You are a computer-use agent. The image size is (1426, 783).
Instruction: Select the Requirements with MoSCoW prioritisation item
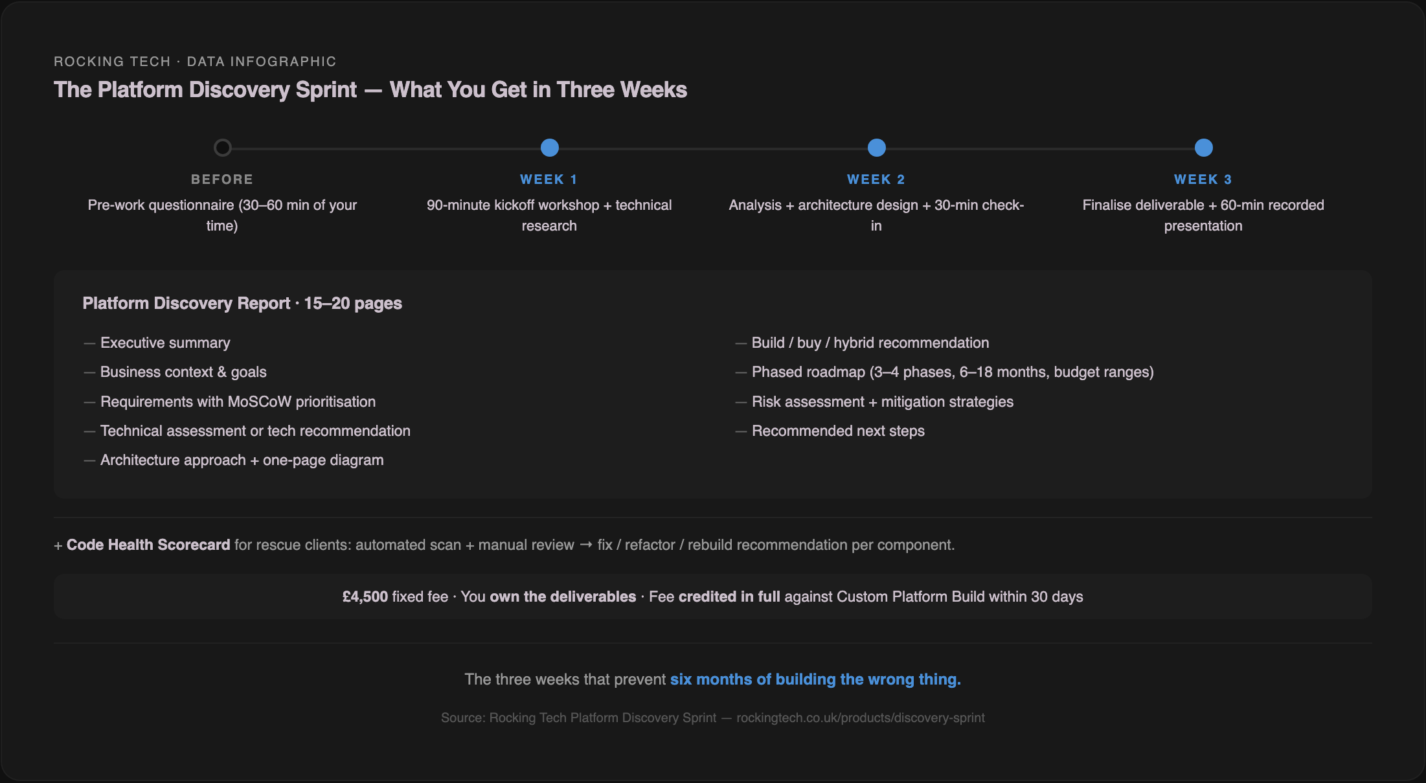coord(238,402)
